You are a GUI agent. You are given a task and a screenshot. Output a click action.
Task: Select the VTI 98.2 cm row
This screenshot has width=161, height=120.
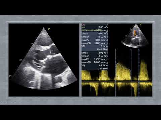(95, 65)
